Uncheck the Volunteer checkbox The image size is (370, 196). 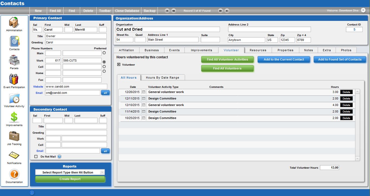pos(119,65)
